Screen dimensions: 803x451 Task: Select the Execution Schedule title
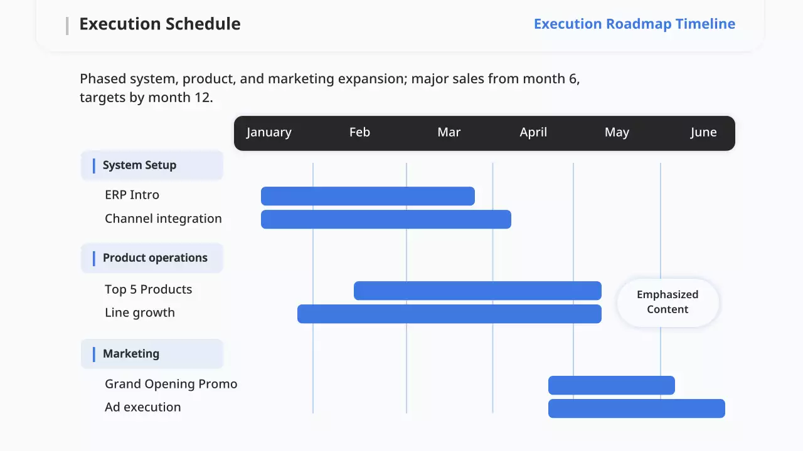tap(159, 24)
